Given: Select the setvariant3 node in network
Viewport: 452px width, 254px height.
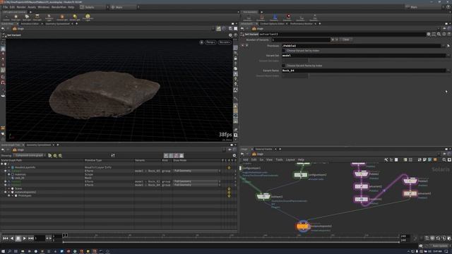Looking at the screenshot, I should tap(410, 193).
